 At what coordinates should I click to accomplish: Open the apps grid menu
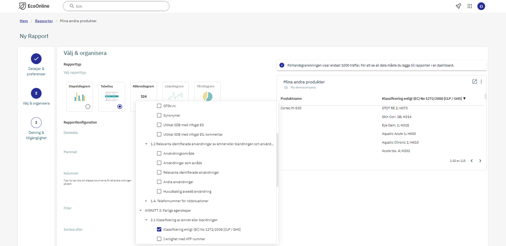click(469, 6)
